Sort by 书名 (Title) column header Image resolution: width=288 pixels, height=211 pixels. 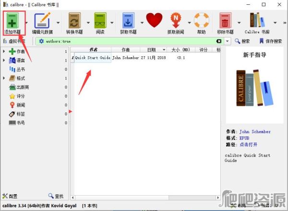pos(93,50)
